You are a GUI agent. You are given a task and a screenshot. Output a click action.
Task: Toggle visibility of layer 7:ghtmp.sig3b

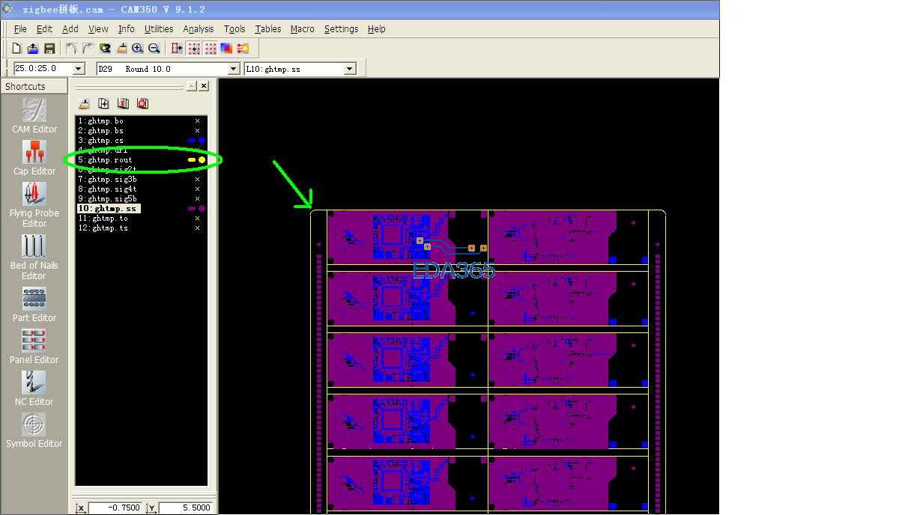click(198, 179)
